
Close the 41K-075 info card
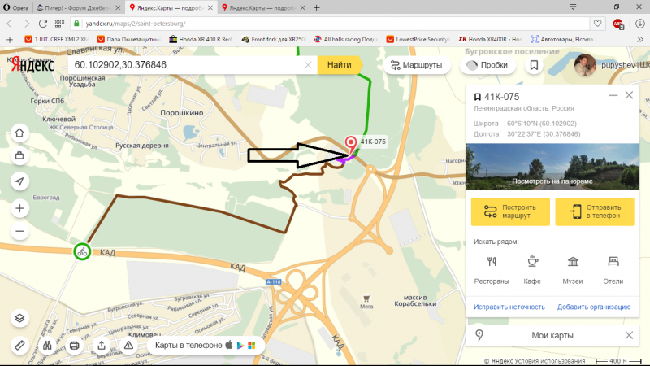click(629, 95)
